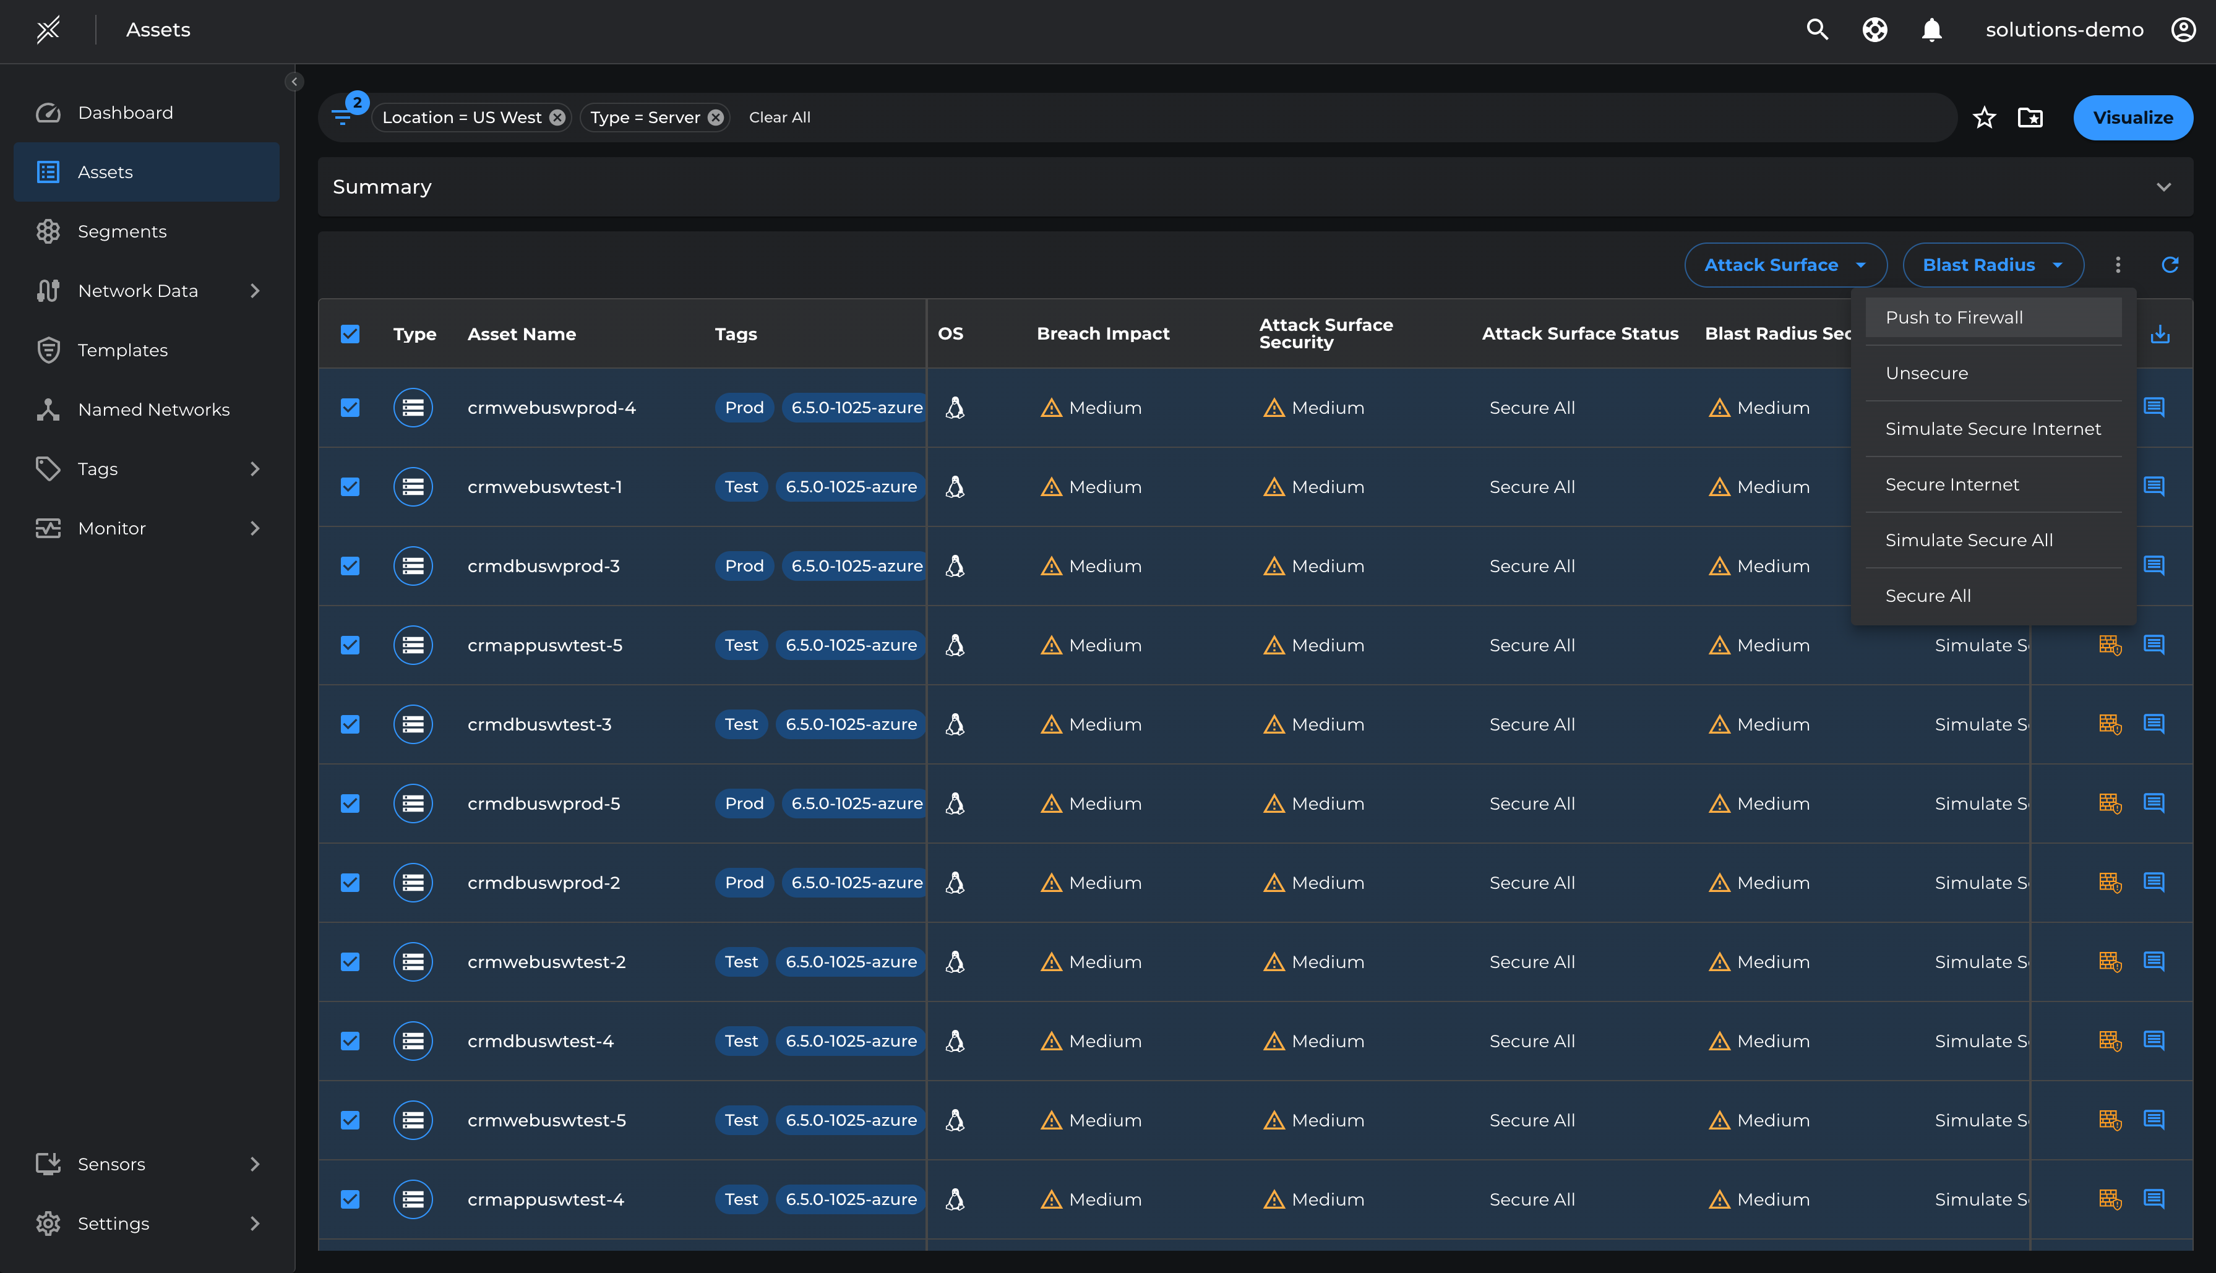The height and width of the screenshot is (1273, 2216).
Task: Refresh the assets table
Action: (x=2170, y=265)
